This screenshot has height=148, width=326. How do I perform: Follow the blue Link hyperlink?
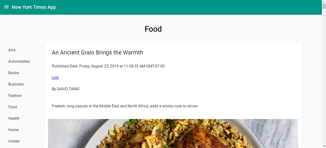click(55, 78)
